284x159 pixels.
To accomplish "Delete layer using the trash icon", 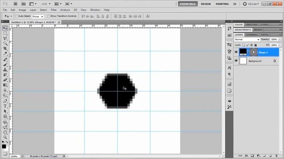I will pyautogui.click(x=276, y=156).
